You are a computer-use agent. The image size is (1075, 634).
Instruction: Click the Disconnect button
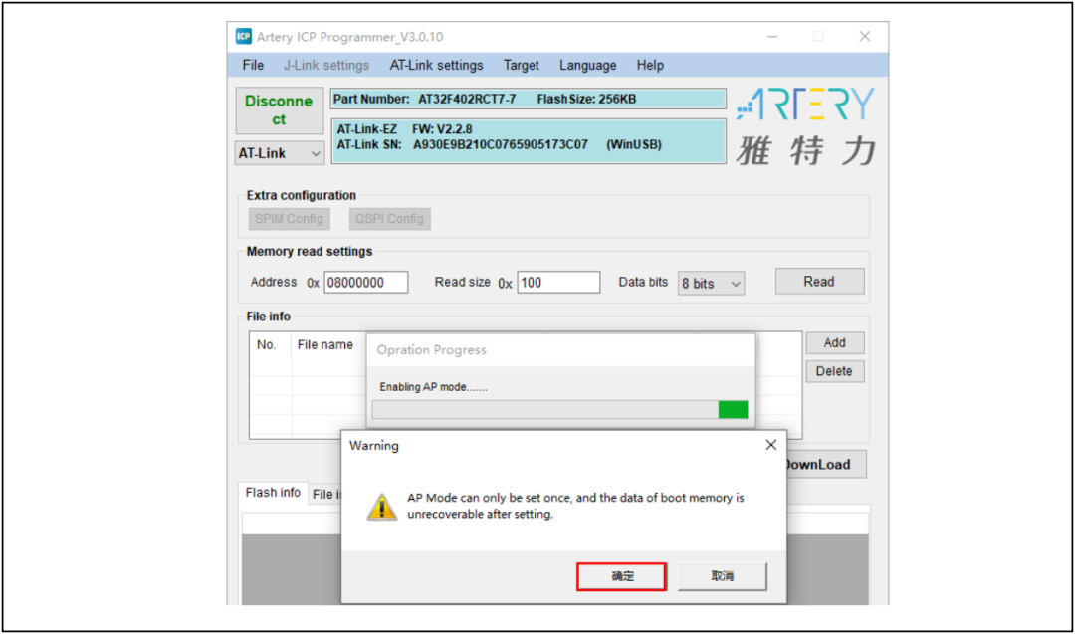point(279,110)
